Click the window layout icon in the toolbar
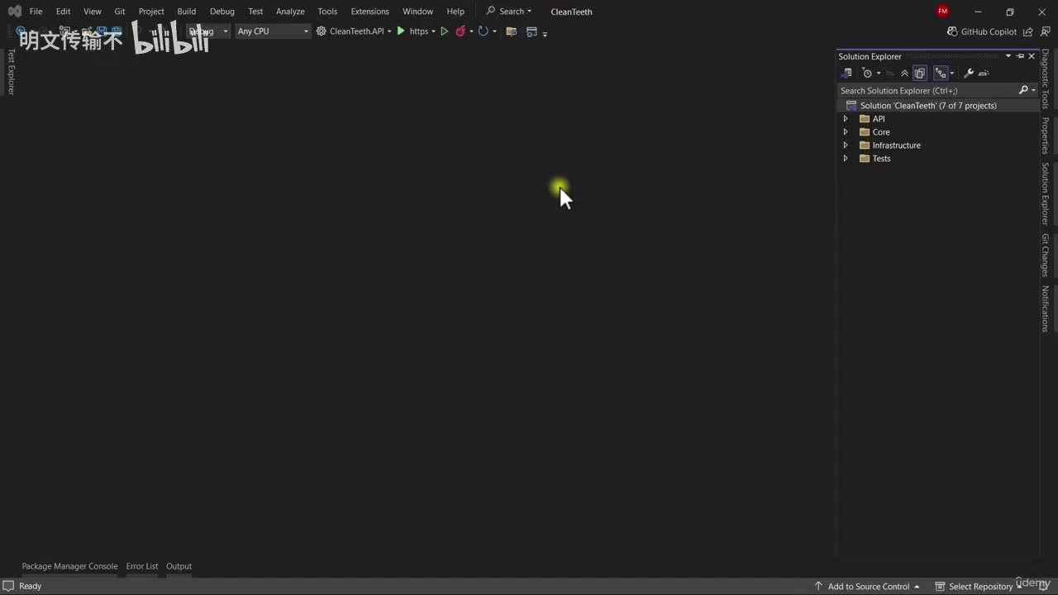Viewport: 1058px width, 595px height. pos(531,31)
